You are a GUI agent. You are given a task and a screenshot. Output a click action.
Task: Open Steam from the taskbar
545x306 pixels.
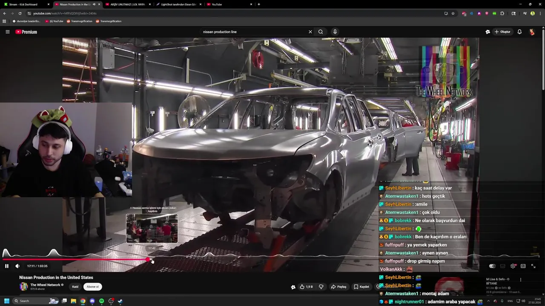[x=120, y=301]
